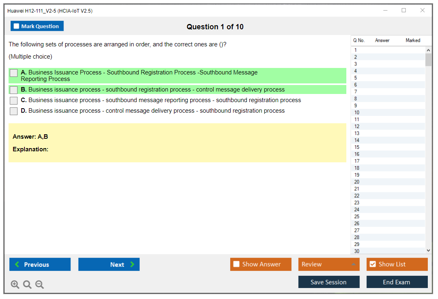438x299 pixels.
Task: Tick the checkbox for answer C
Action: click(14, 100)
